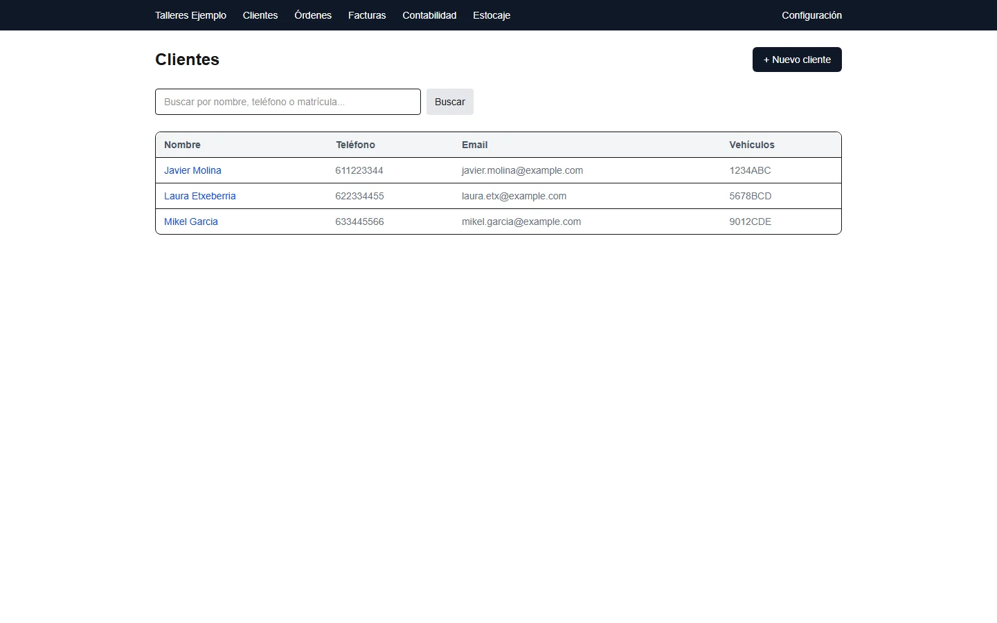Select phone number 611223344

point(359,170)
